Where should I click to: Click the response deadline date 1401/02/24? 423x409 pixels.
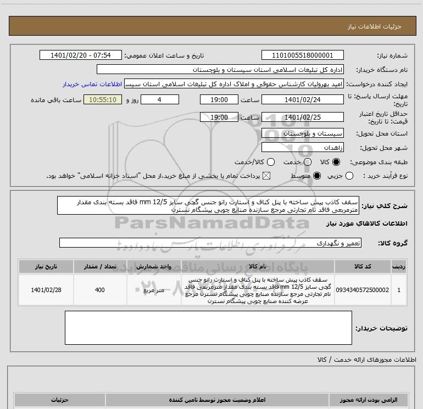pyautogui.click(x=302, y=100)
